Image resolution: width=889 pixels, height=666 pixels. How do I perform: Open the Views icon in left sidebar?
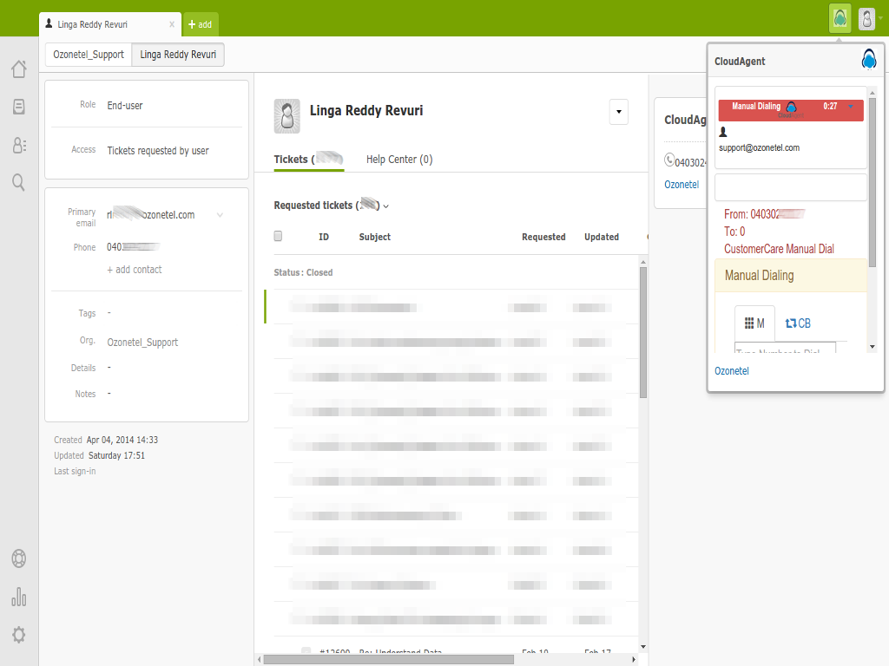18,107
